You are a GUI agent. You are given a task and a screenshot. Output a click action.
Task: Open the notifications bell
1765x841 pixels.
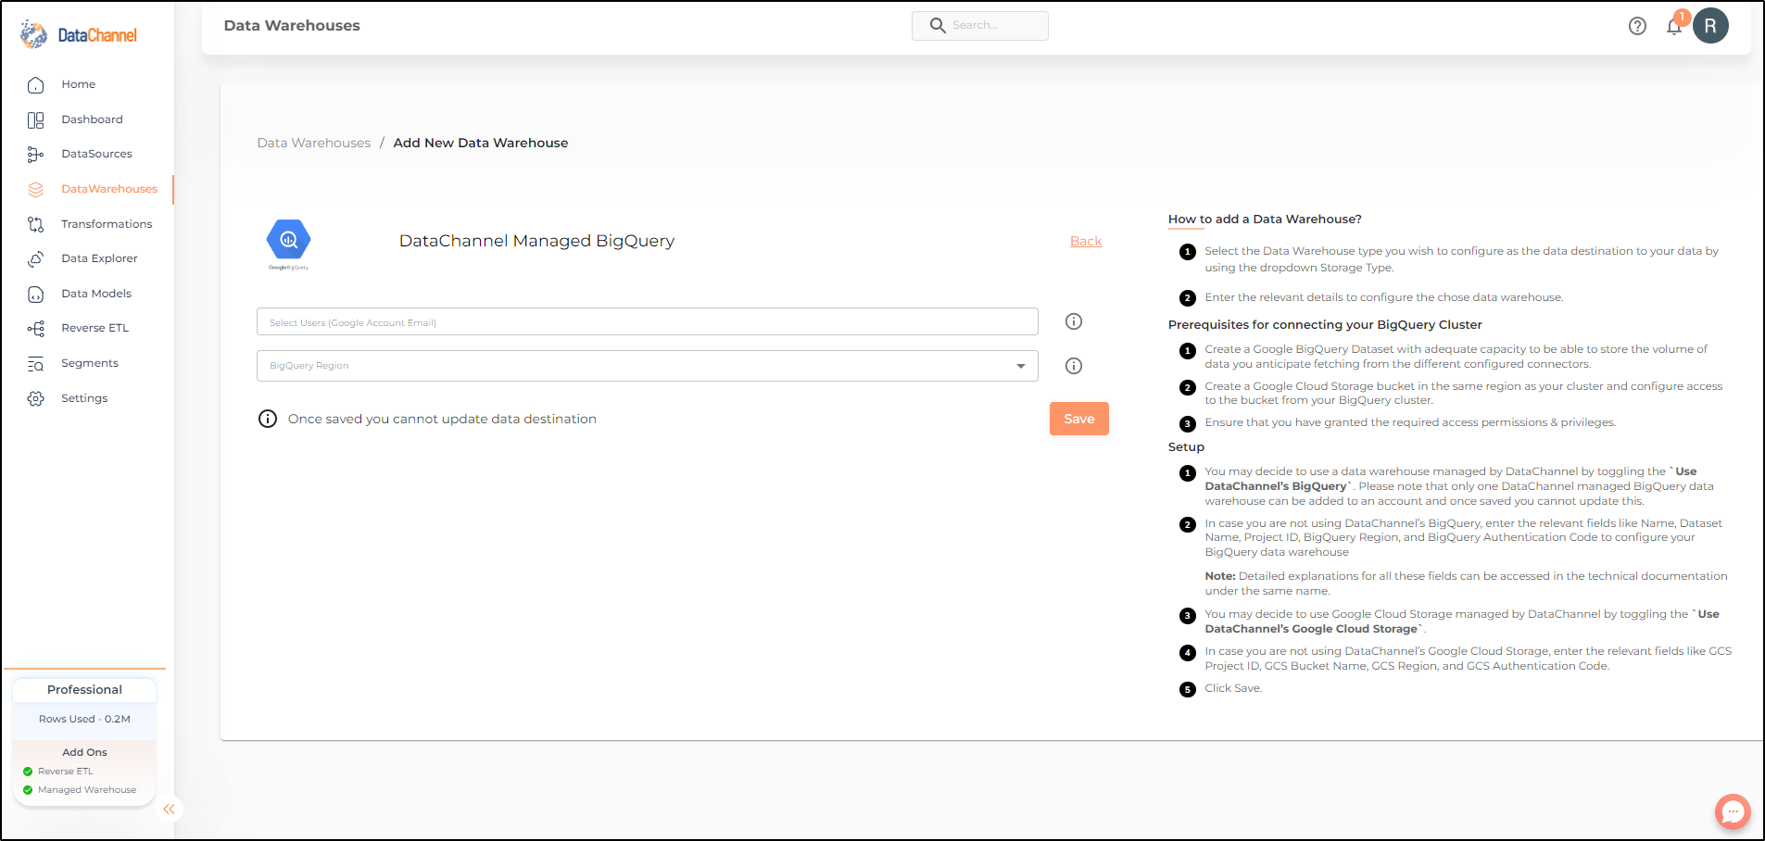point(1674,26)
